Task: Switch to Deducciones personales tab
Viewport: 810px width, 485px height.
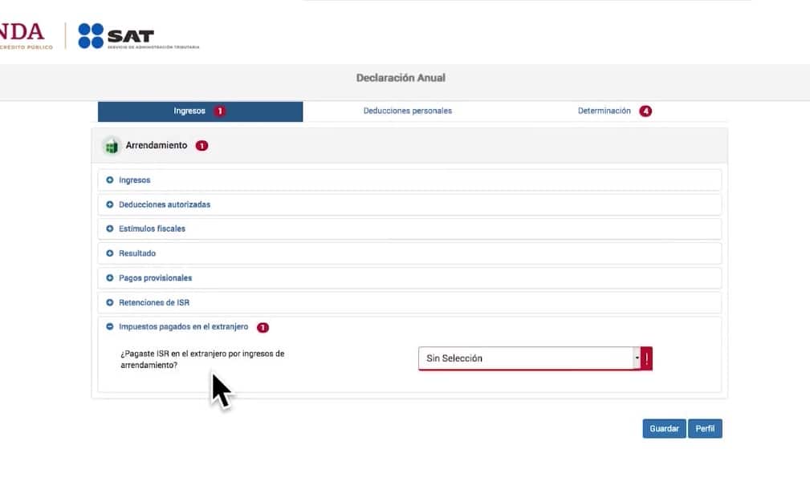Action: coord(407,111)
